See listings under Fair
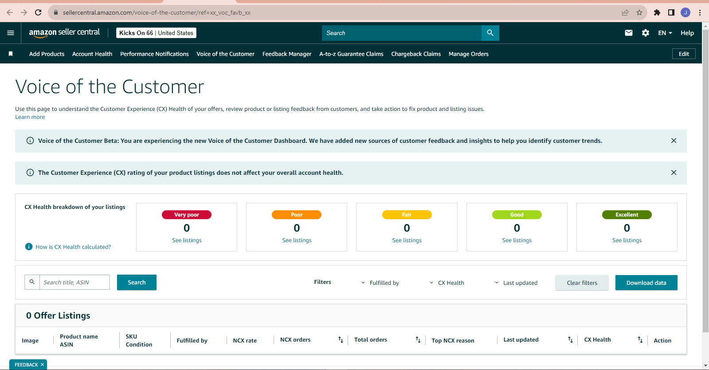 (x=407, y=240)
